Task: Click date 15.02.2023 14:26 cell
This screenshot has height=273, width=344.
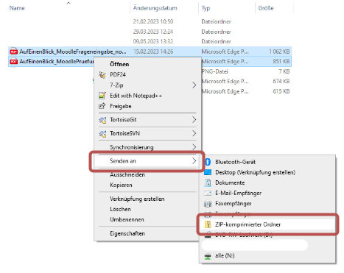Action: click(x=153, y=52)
